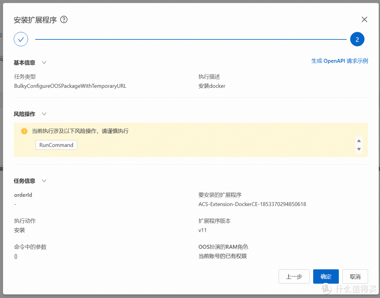Click the 值 watermark logo at bottom right
The height and width of the screenshot is (298, 380).
(x=327, y=288)
